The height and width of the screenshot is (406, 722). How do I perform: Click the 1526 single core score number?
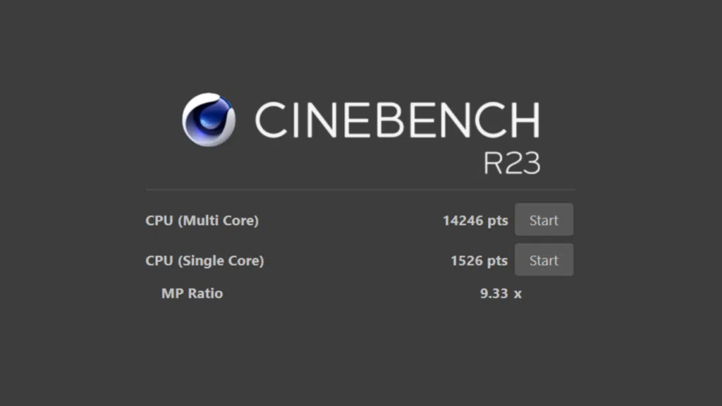[467, 261]
